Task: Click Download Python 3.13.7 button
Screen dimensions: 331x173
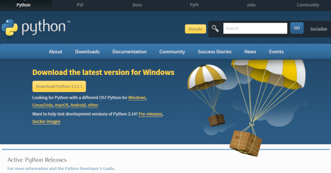Action: point(59,86)
